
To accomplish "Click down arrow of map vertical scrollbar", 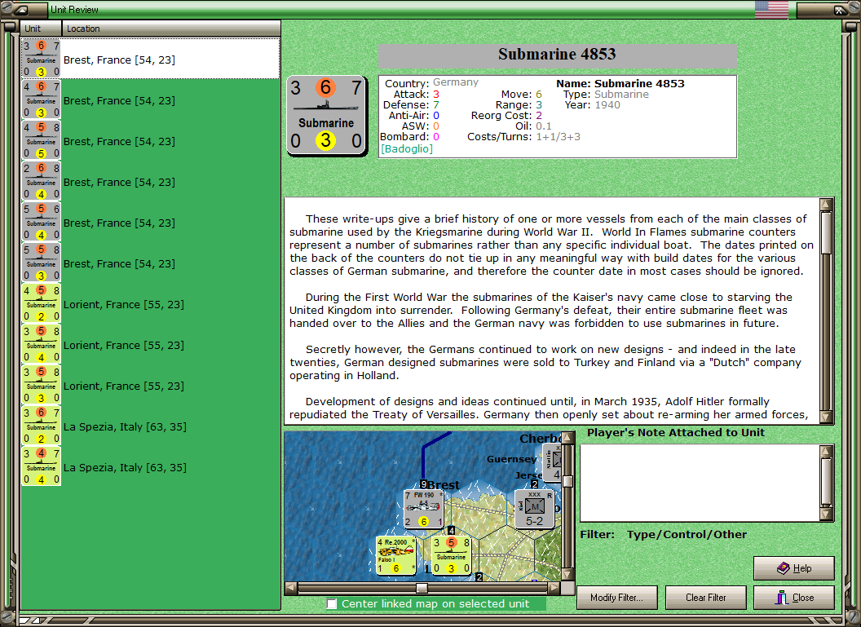I will point(568,574).
